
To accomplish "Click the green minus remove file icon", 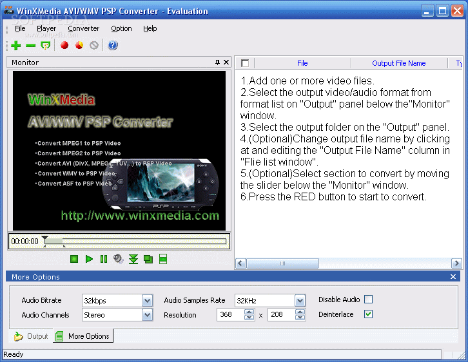I will pyautogui.click(x=31, y=45).
